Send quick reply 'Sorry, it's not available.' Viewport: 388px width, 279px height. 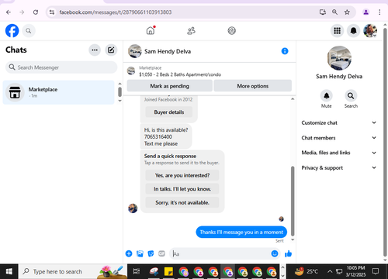(x=182, y=202)
